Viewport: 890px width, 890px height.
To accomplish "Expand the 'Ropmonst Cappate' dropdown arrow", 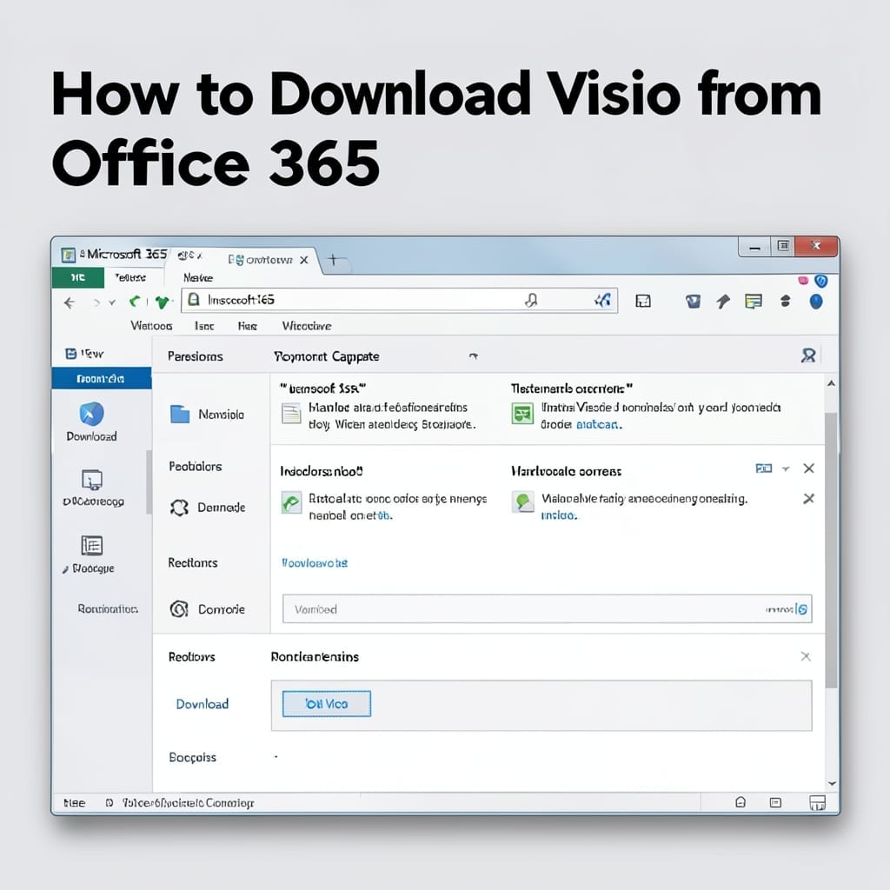I will tap(474, 355).
